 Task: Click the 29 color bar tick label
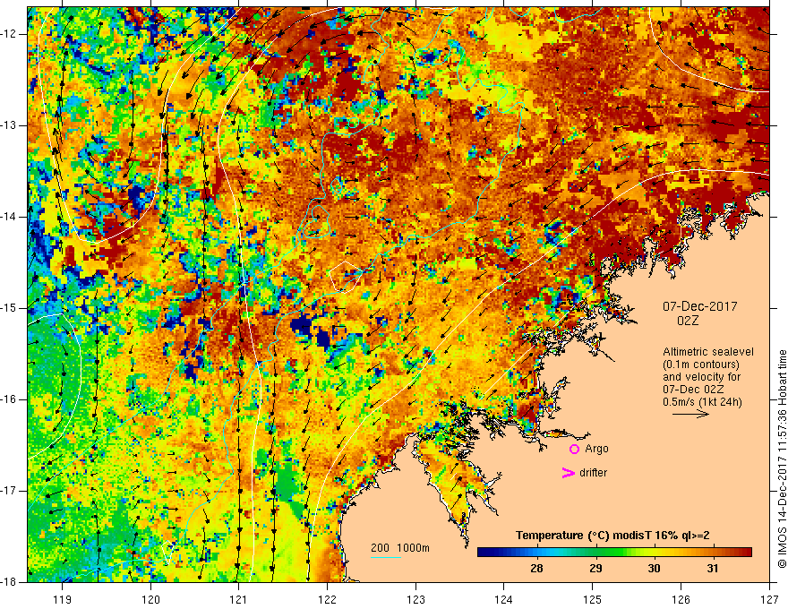[595, 569]
